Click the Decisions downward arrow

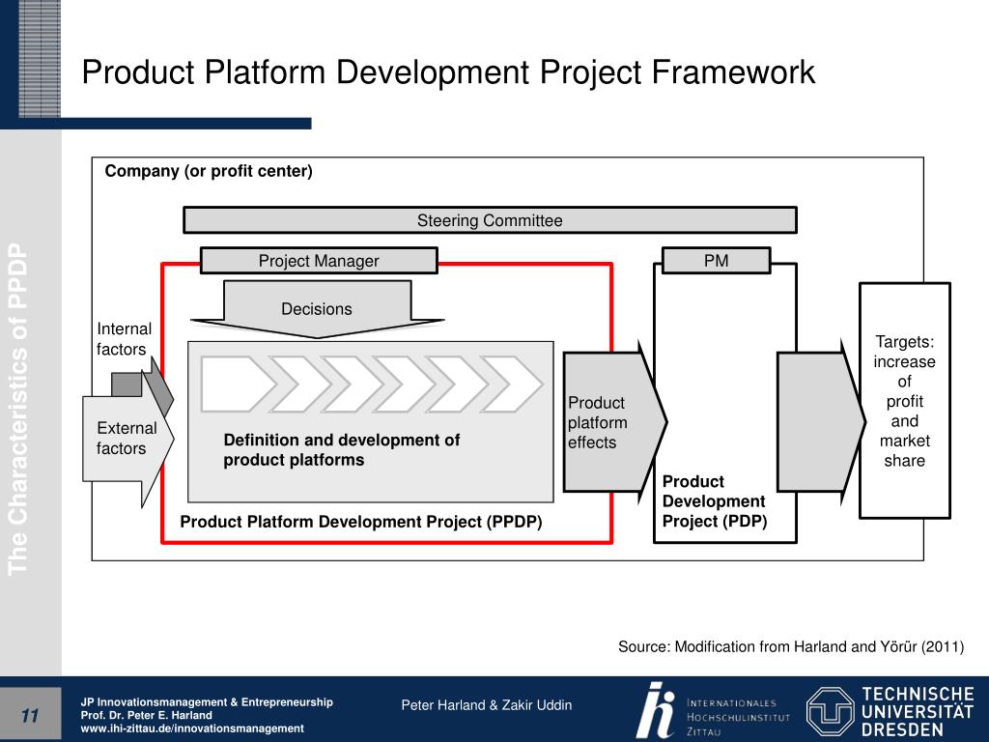(317, 309)
